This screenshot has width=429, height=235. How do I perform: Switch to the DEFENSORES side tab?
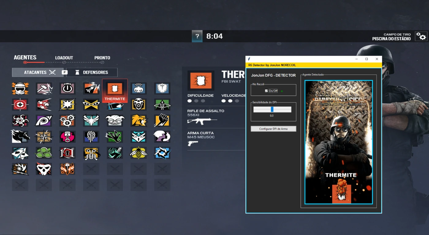92,72
